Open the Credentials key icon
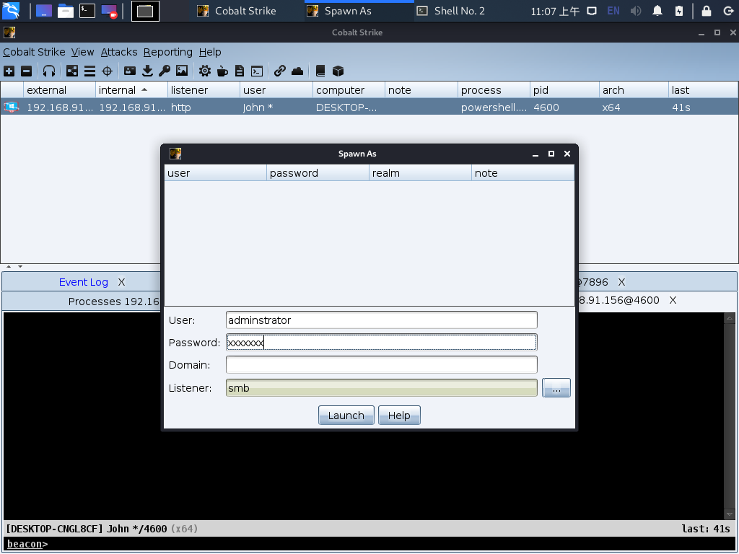The width and height of the screenshot is (739, 554). coord(165,71)
